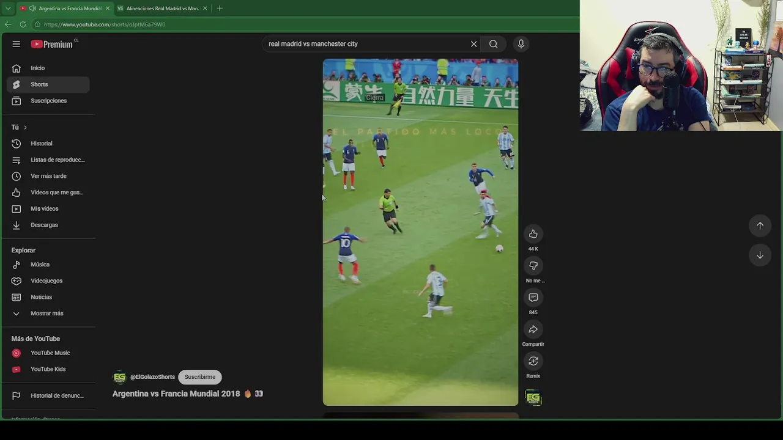Subscribe with the Suscribirme button
Screen dimensions: 783x440
click(200, 377)
